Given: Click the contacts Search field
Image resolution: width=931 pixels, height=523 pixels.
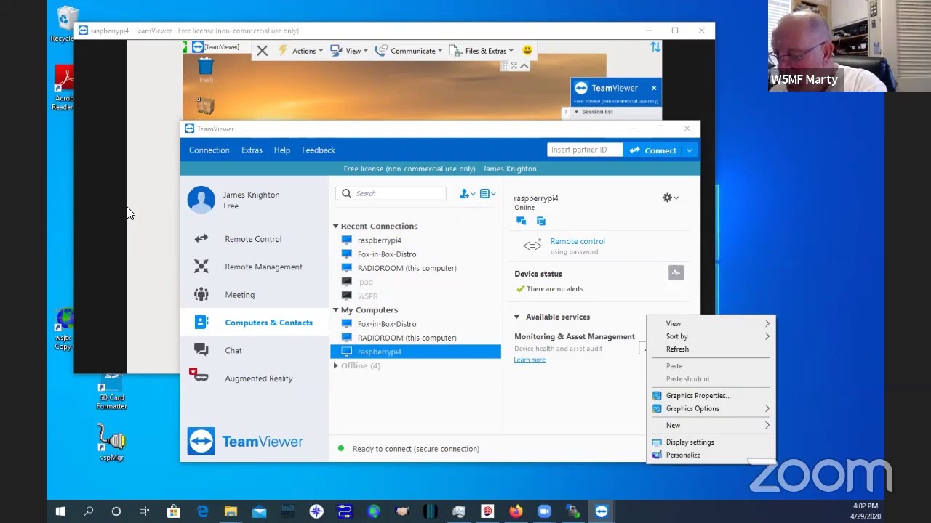Looking at the screenshot, I should 391,194.
